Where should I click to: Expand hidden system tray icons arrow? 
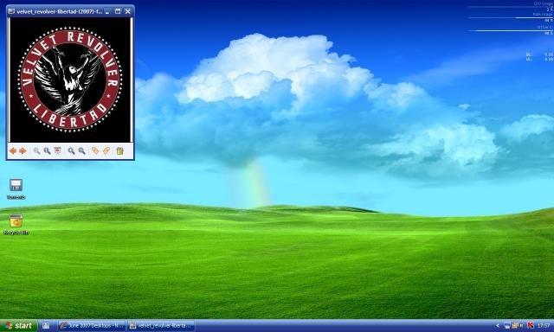498,326
